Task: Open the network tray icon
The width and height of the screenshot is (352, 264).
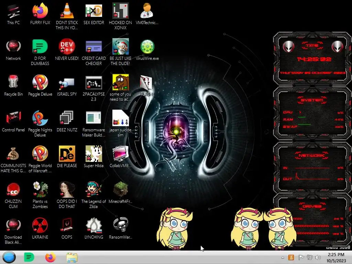Action: pyautogui.click(x=310, y=257)
